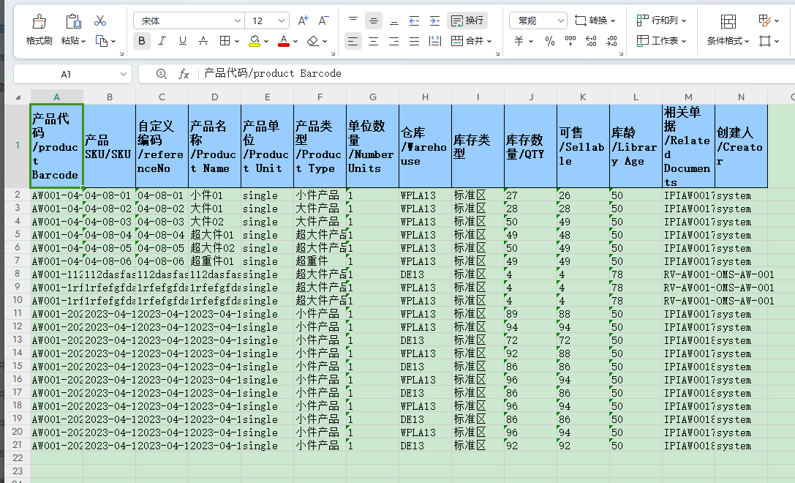Open the Convert (转换) menu

(x=595, y=20)
